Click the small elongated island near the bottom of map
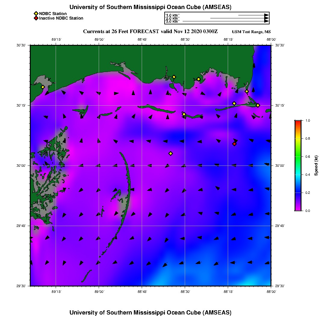 pyautogui.click(x=86, y=276)
